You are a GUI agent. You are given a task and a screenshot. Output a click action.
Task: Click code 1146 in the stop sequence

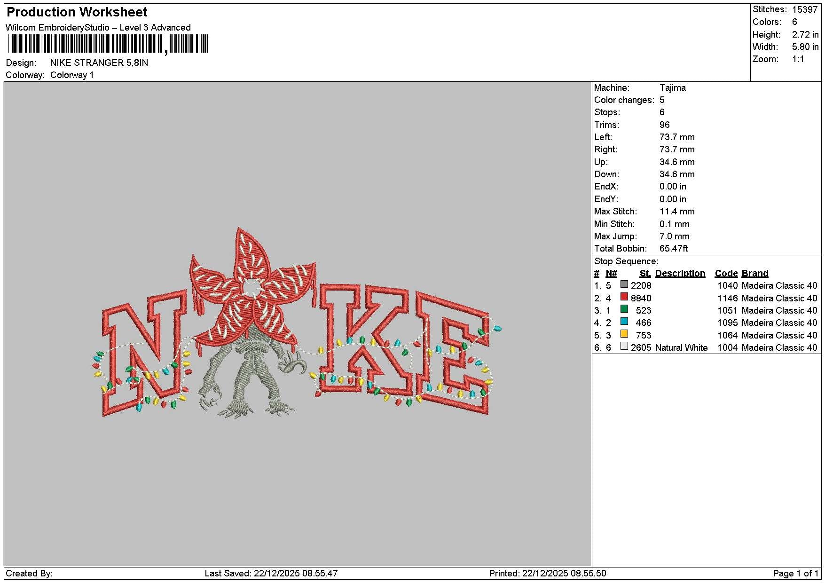pyautogui.click(x=727, y=299)
